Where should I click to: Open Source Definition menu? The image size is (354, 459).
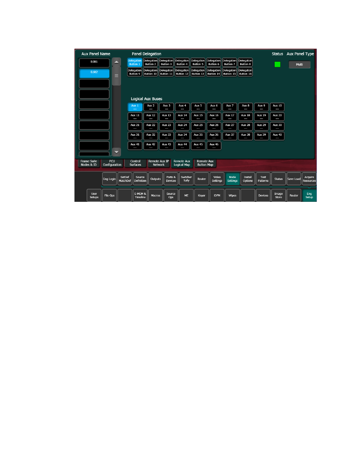tap(140, 179)
